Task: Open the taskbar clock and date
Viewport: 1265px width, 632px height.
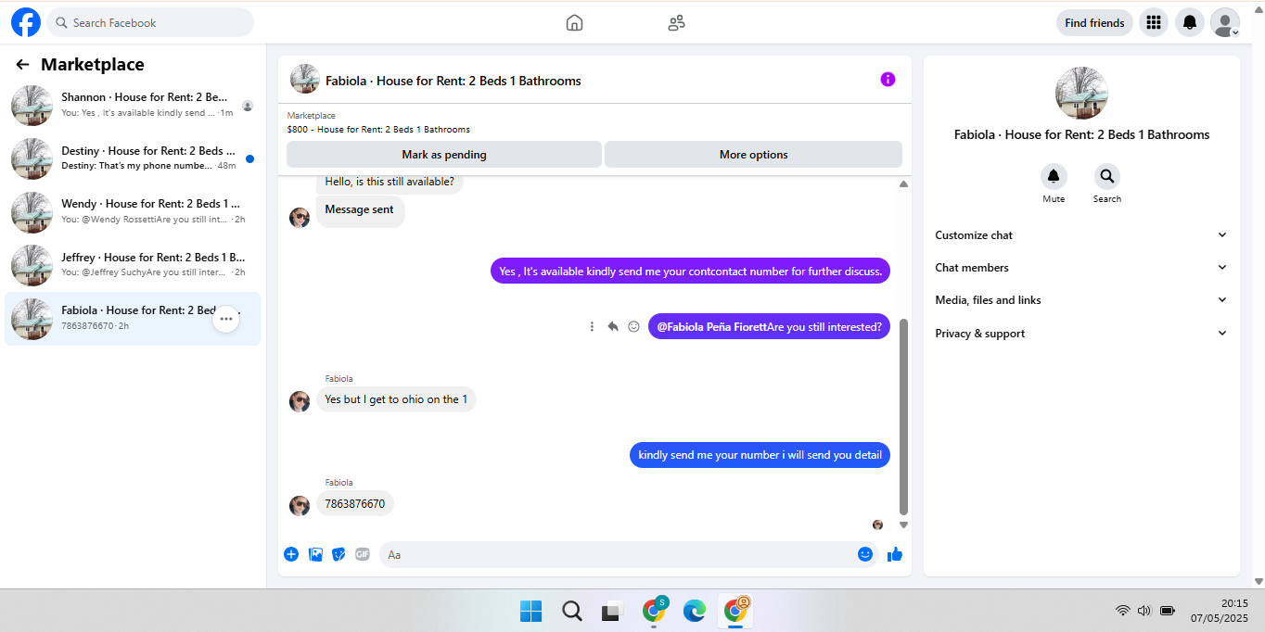Action: pos(1220,611)
